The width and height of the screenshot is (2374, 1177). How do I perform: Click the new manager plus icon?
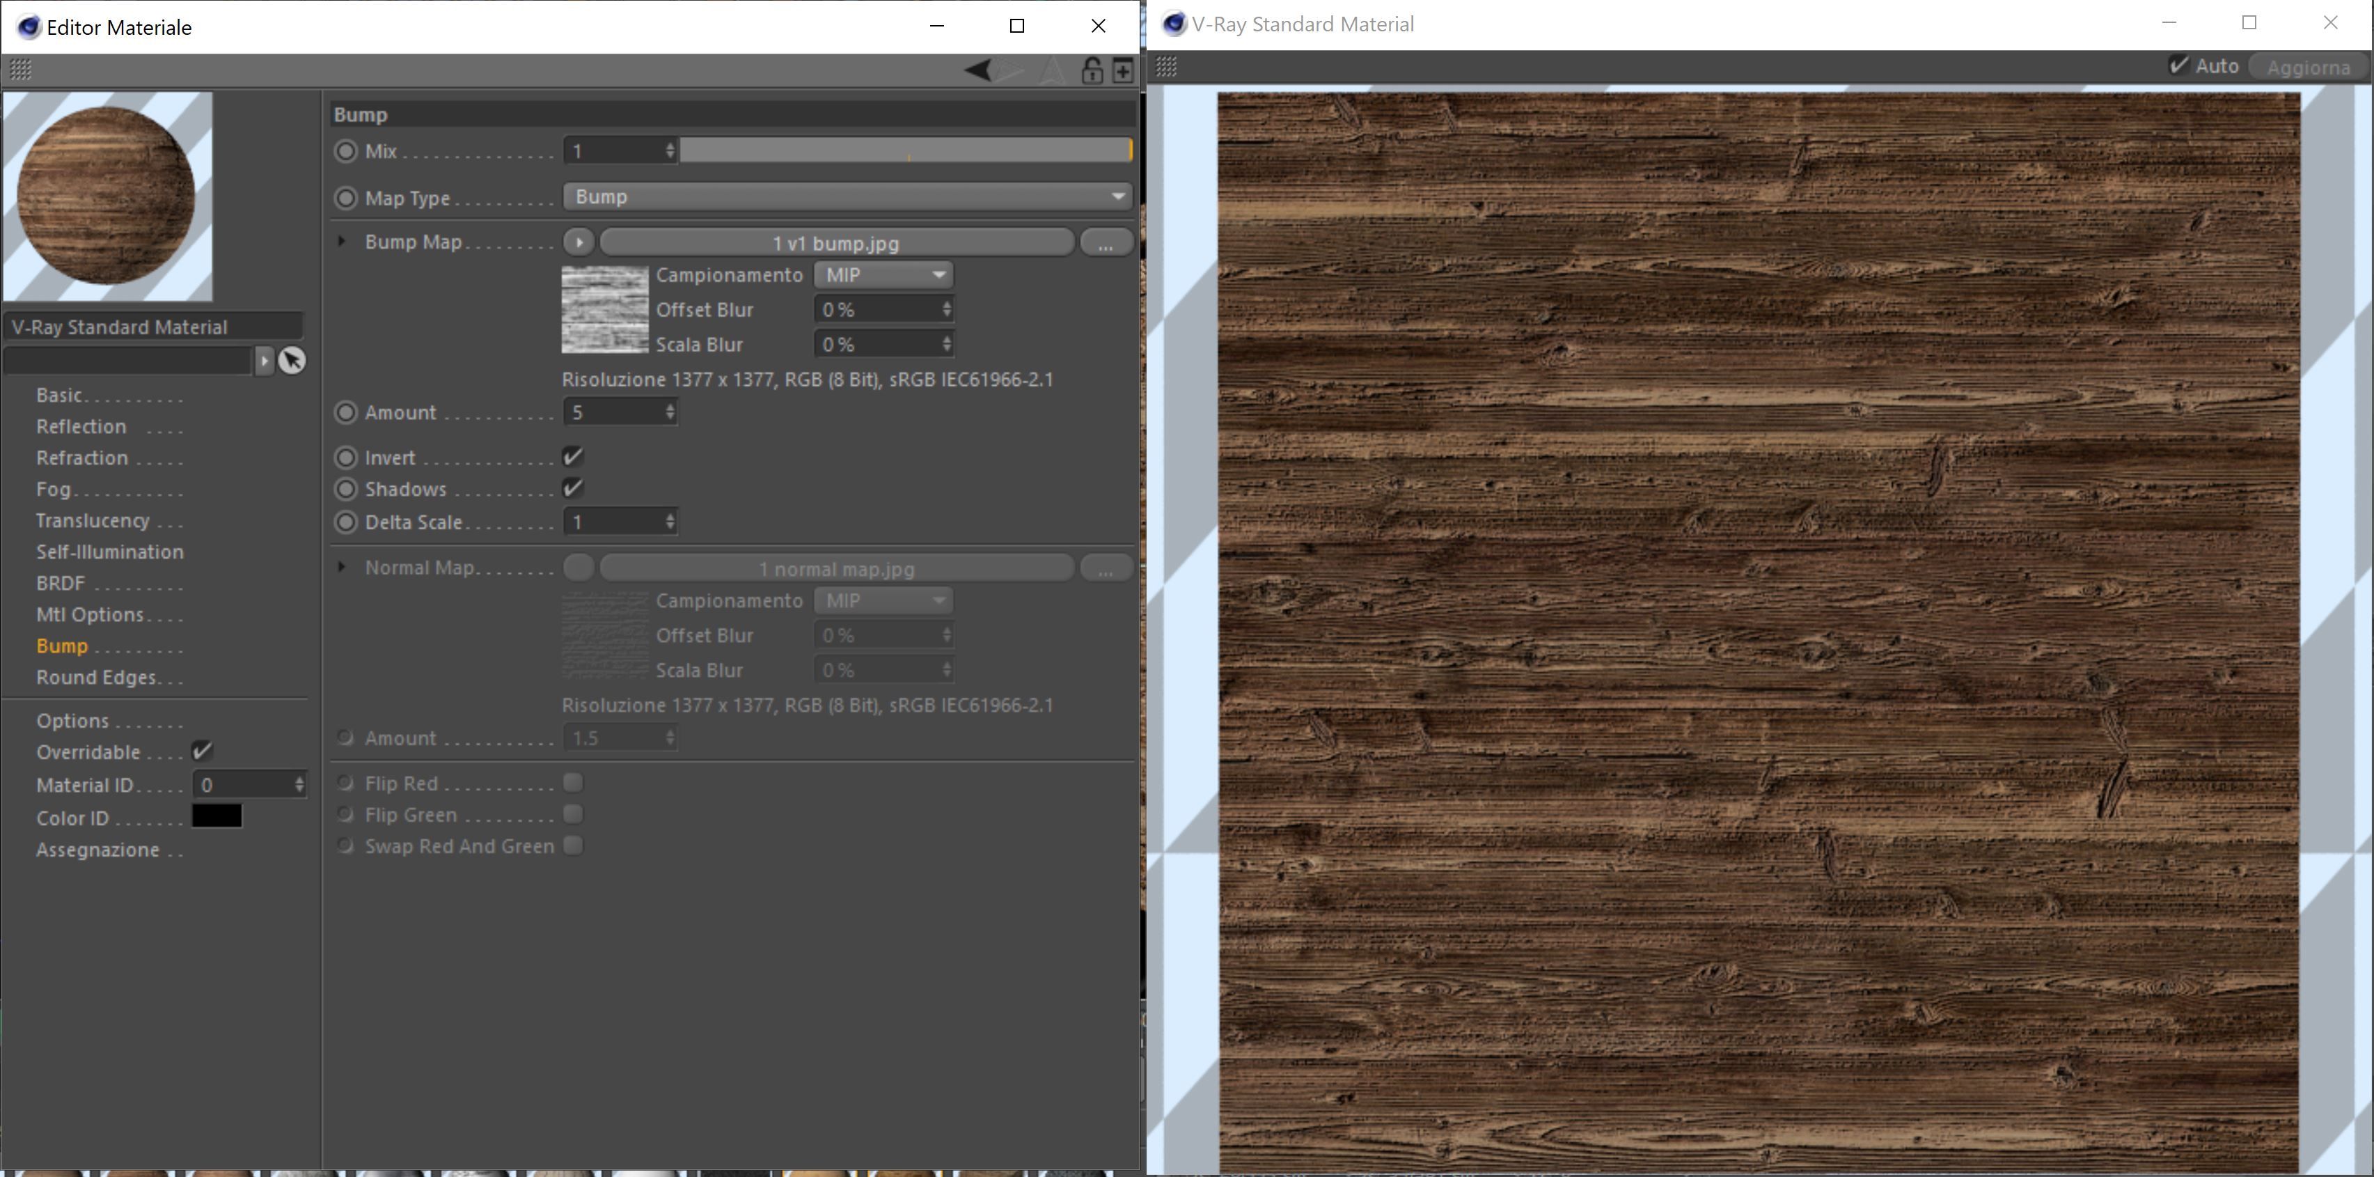click(x=1122, y=70)
